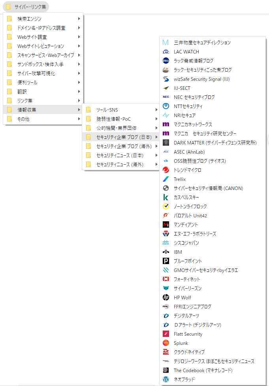Open Dアラート (デジタルアーツ) bookmark

pyautogui.click(x=213, y=325)
